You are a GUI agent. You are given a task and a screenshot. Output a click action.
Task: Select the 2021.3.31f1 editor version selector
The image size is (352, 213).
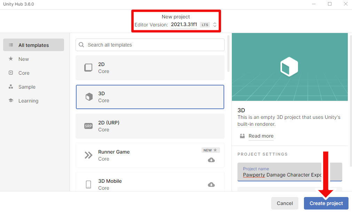point(184,25)
